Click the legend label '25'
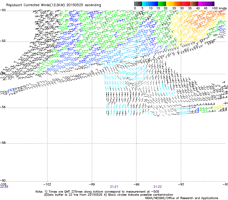228x200 pixels. click(174, 8)
